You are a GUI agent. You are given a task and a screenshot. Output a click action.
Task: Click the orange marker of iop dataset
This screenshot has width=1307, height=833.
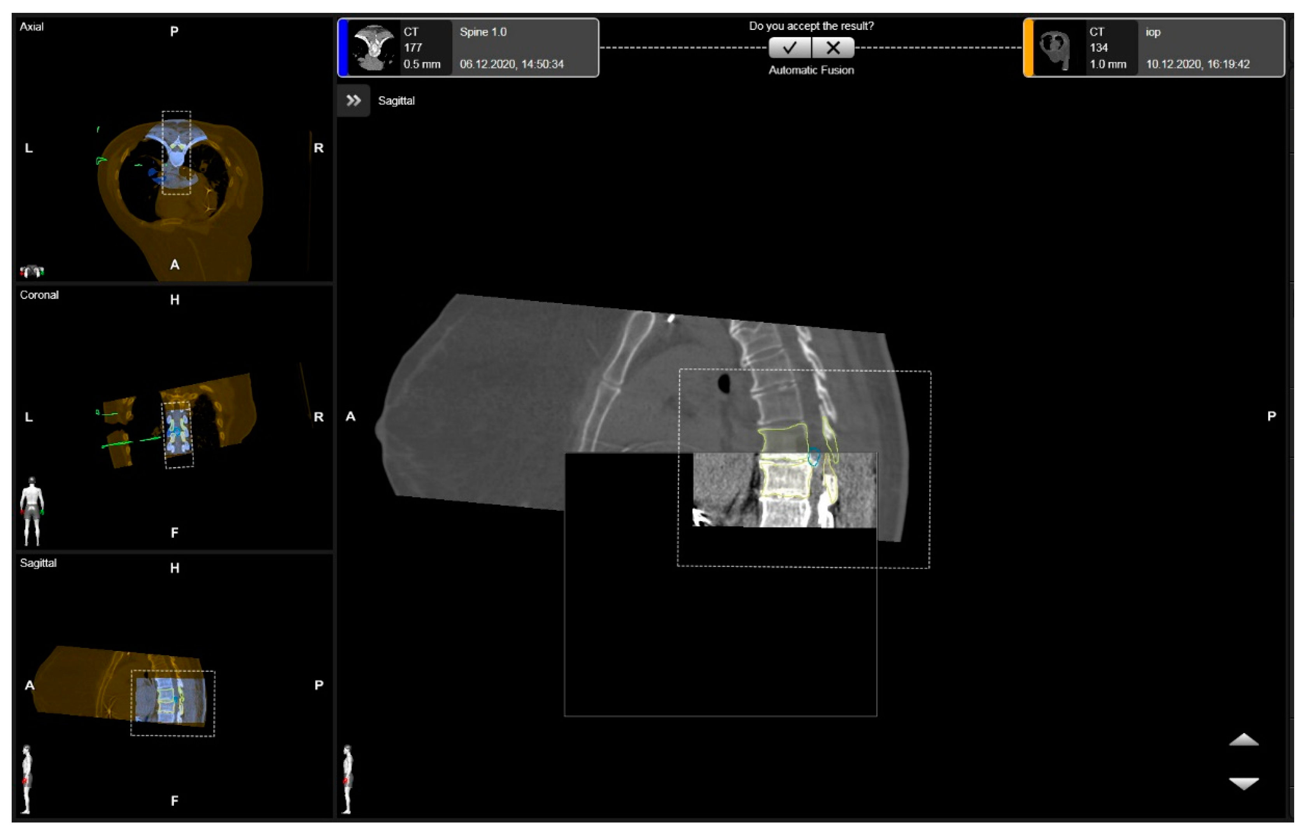(1028, 48)
